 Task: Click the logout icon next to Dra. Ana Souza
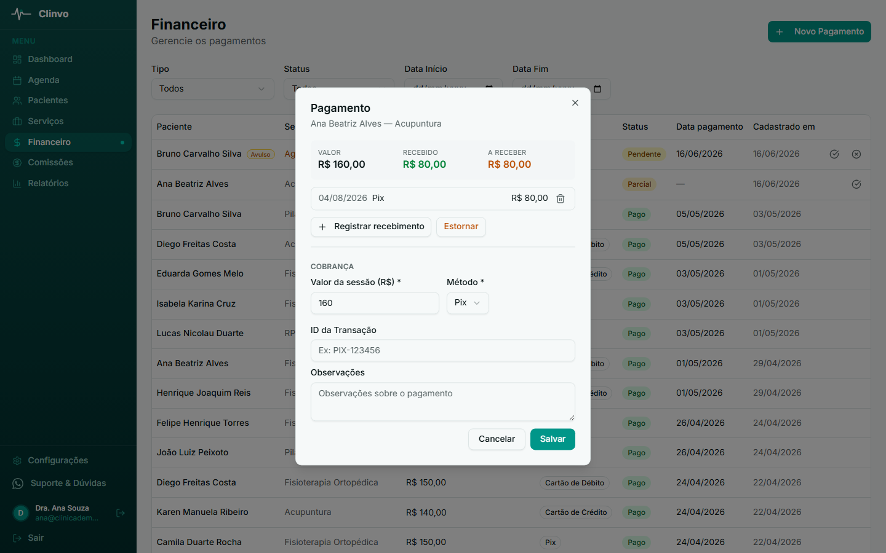pyautogui.click(x=121, y=513)
